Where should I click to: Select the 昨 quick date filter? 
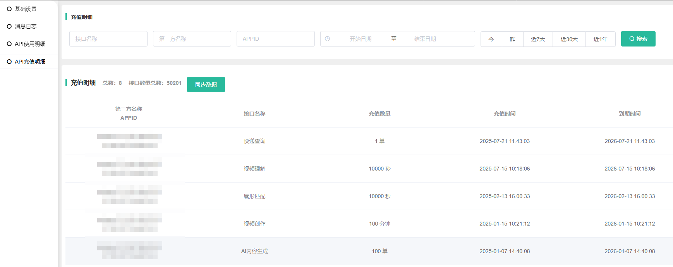tap(512, 39)
